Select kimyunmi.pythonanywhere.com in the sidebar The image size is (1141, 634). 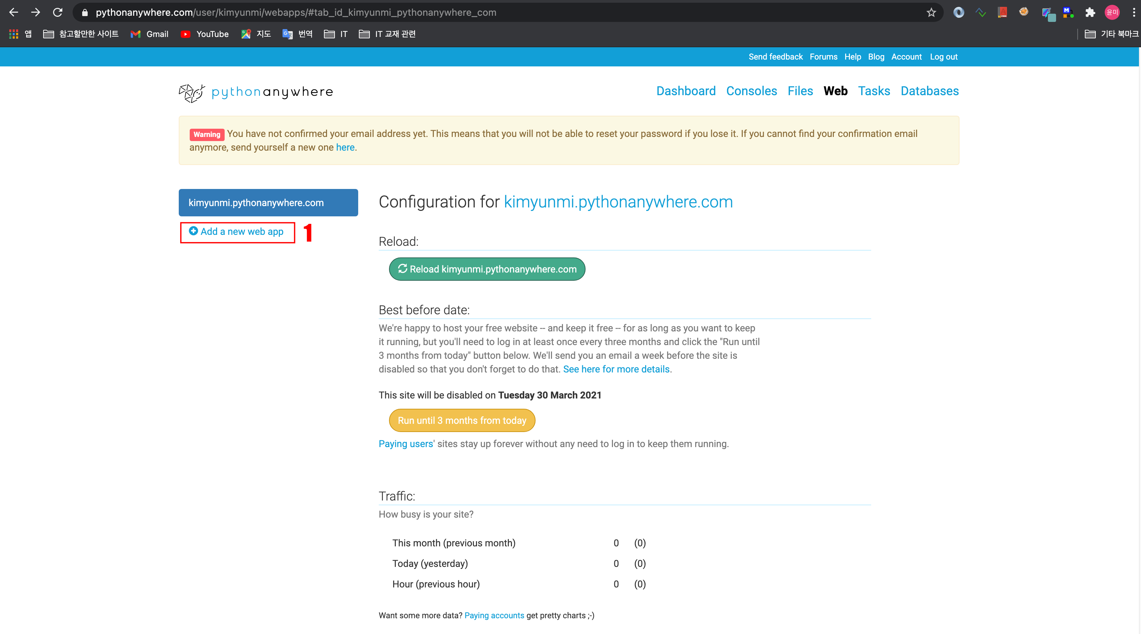(268, 203)
